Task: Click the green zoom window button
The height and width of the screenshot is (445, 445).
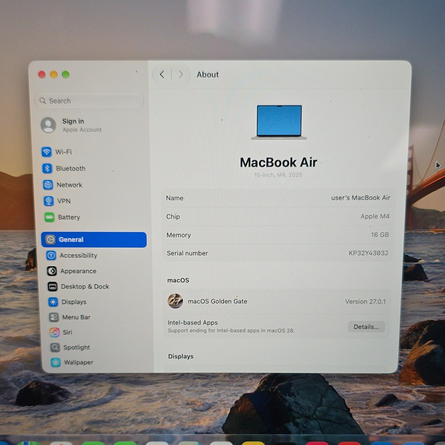Action: tap(66, 75)
